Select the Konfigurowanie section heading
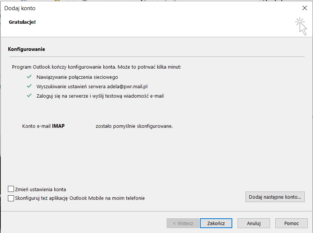 [x=26, y=49]
